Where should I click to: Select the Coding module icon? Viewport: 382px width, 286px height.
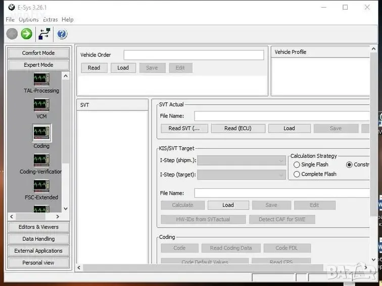point(41,133)
